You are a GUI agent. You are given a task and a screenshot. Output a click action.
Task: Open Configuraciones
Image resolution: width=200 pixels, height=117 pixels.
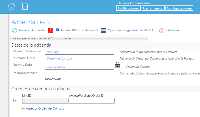[x=179, y=8]
